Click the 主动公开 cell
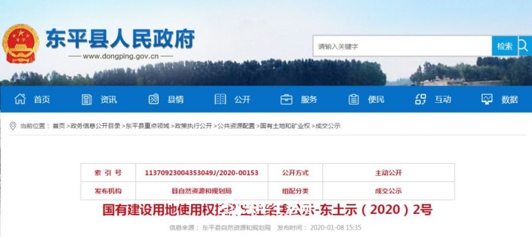This screenshot has height=237, width=532. tap(388, 173)
